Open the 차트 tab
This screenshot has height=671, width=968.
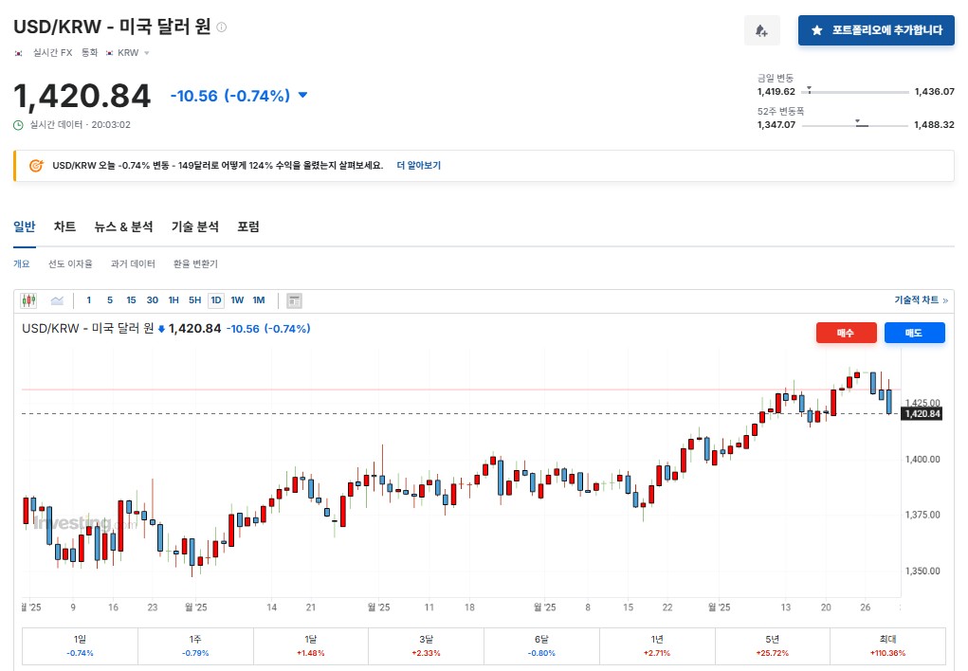point(64,227)
